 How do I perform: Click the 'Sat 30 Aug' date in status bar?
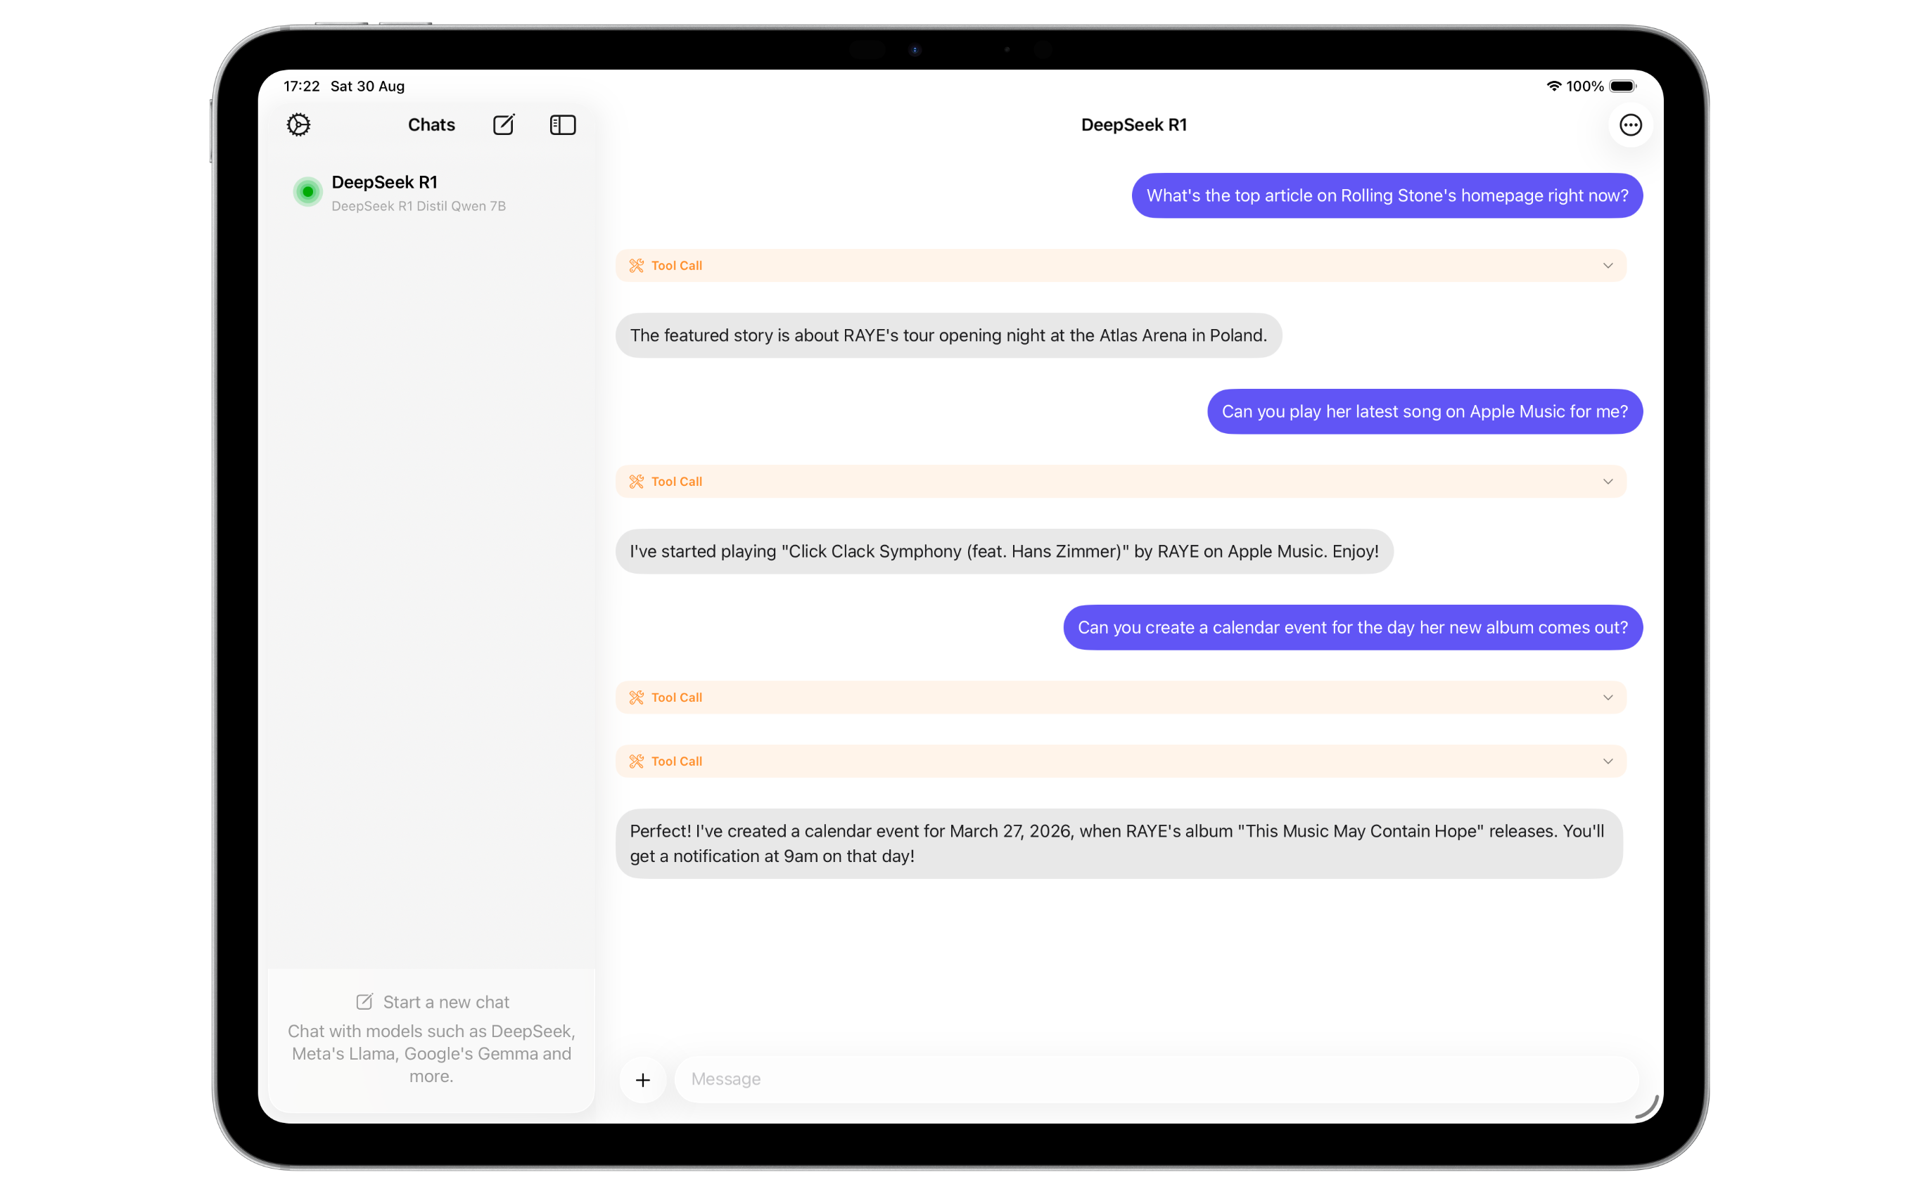367,86
